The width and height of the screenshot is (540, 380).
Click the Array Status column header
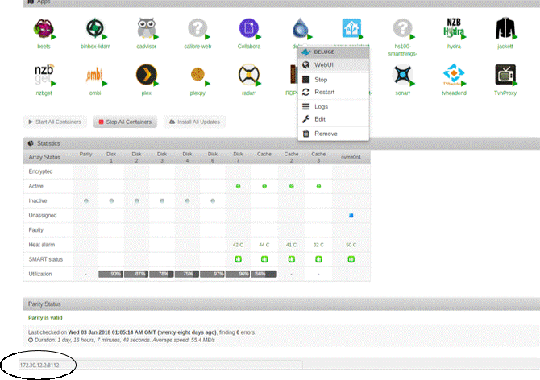click(44, 157)
